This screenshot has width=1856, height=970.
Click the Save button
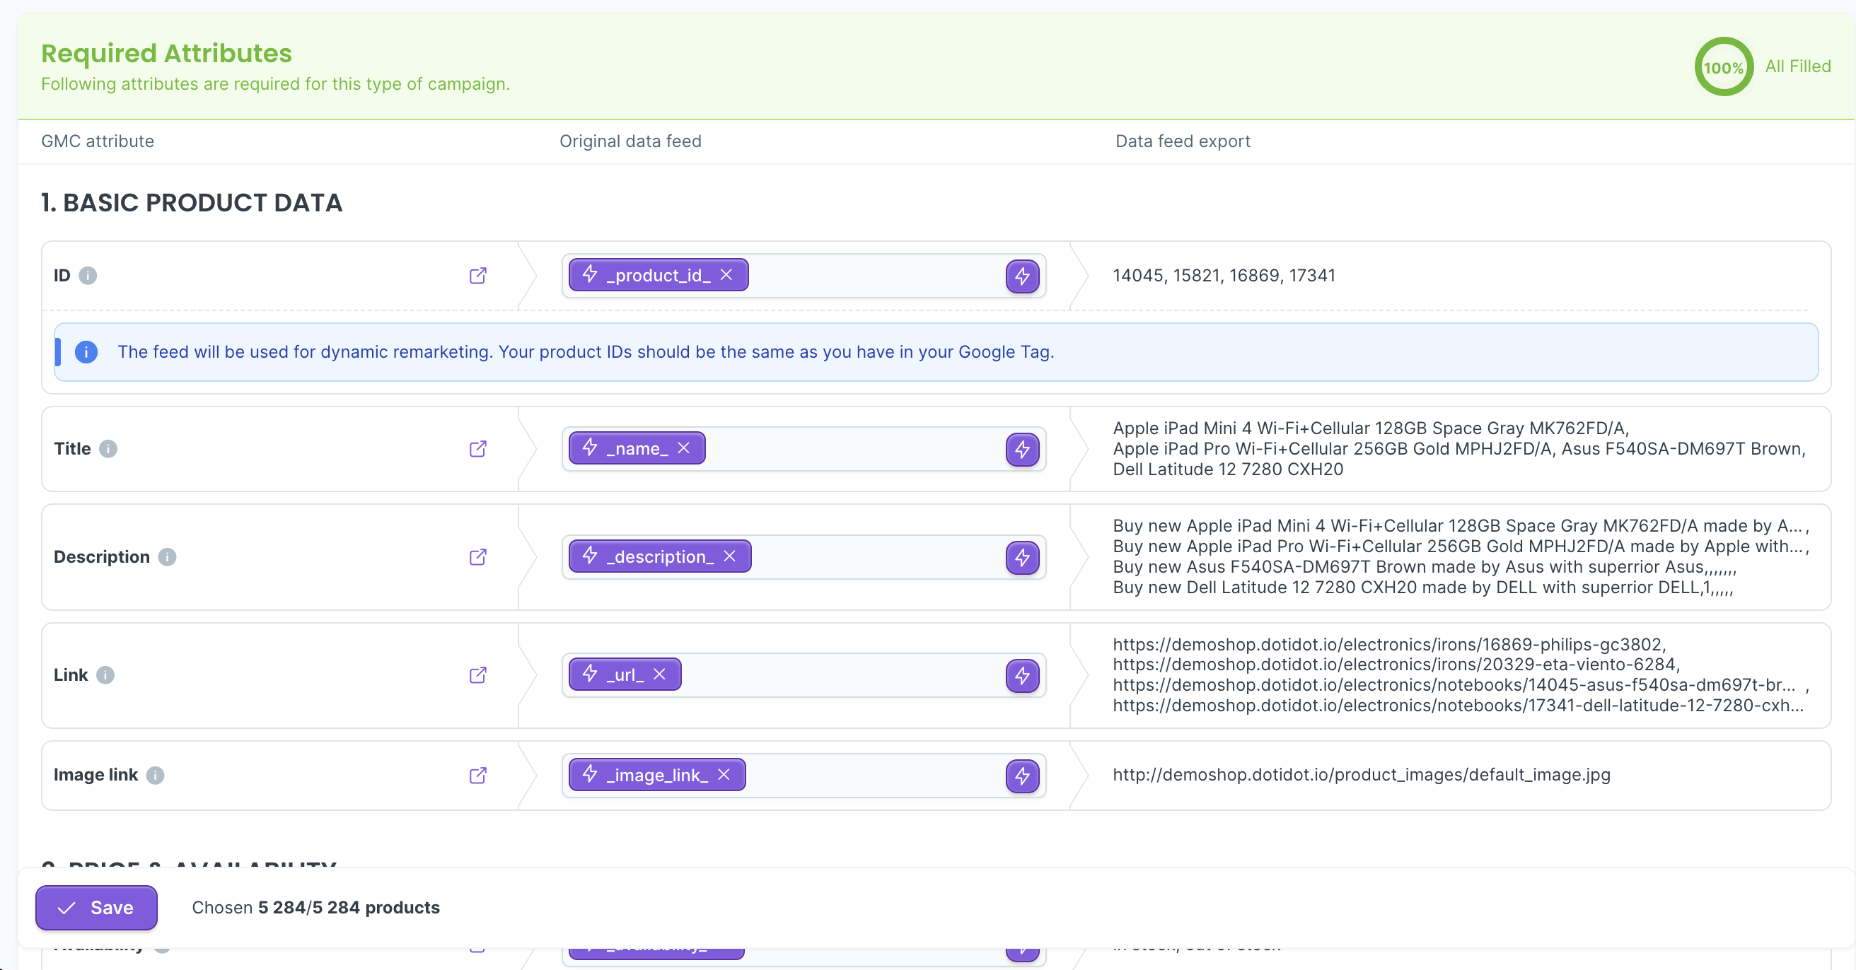pos(95,907)
